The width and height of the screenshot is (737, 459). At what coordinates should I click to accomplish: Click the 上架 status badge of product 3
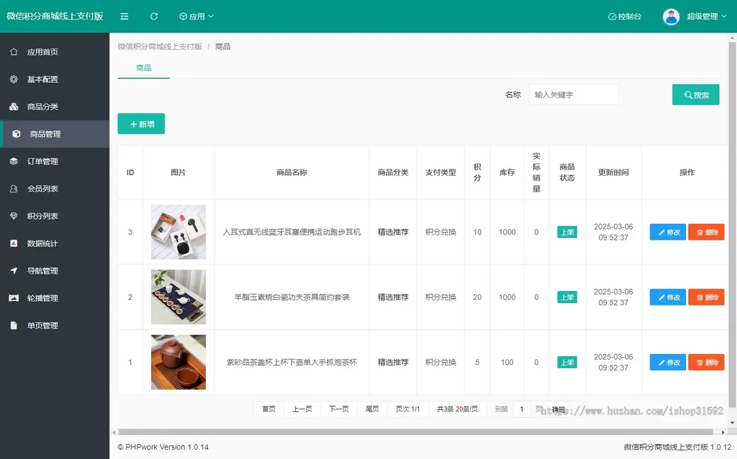tap(567, 232)
